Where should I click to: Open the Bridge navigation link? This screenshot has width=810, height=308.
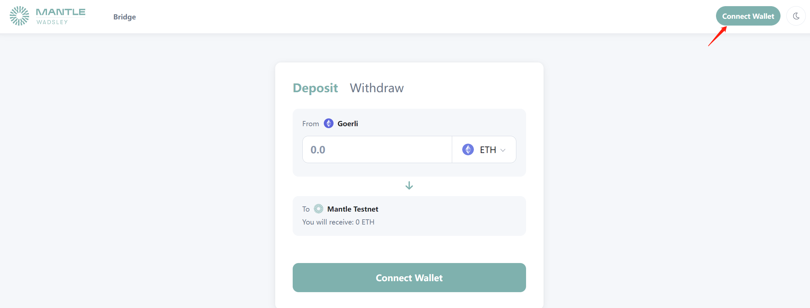coord(124,17)
